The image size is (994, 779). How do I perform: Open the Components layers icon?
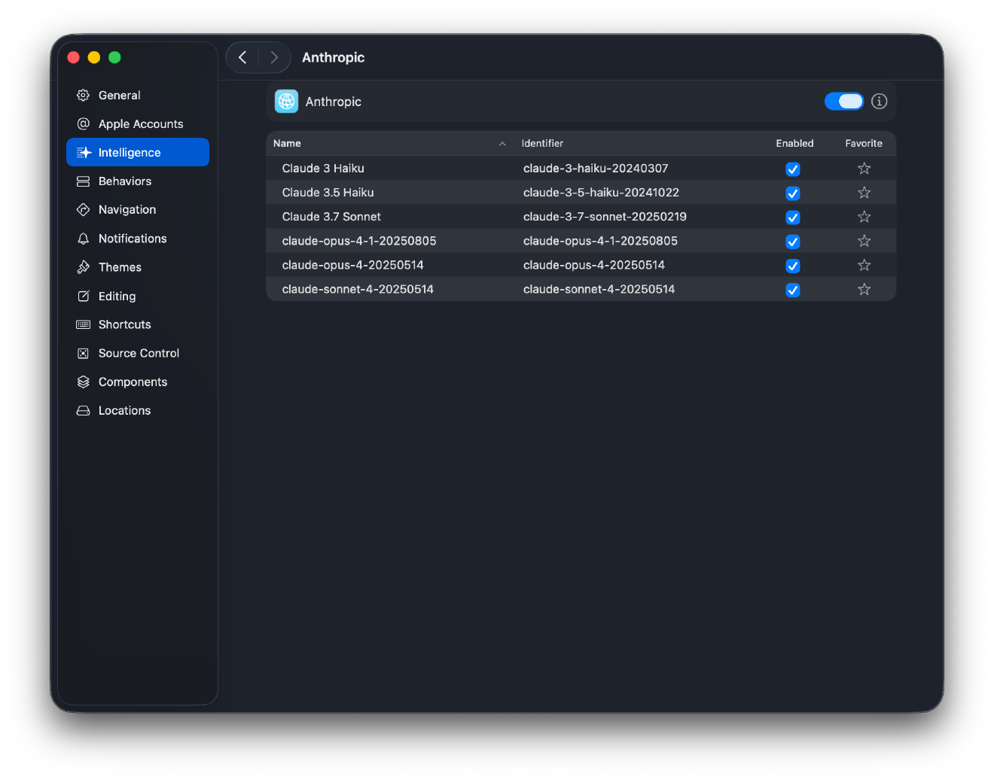click(x=83, y=382)
